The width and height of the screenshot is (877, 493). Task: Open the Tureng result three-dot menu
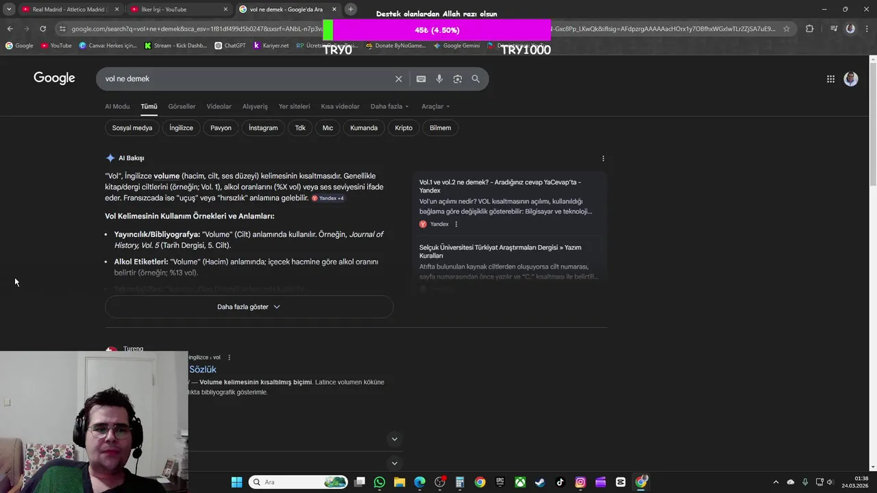point(229,357)
